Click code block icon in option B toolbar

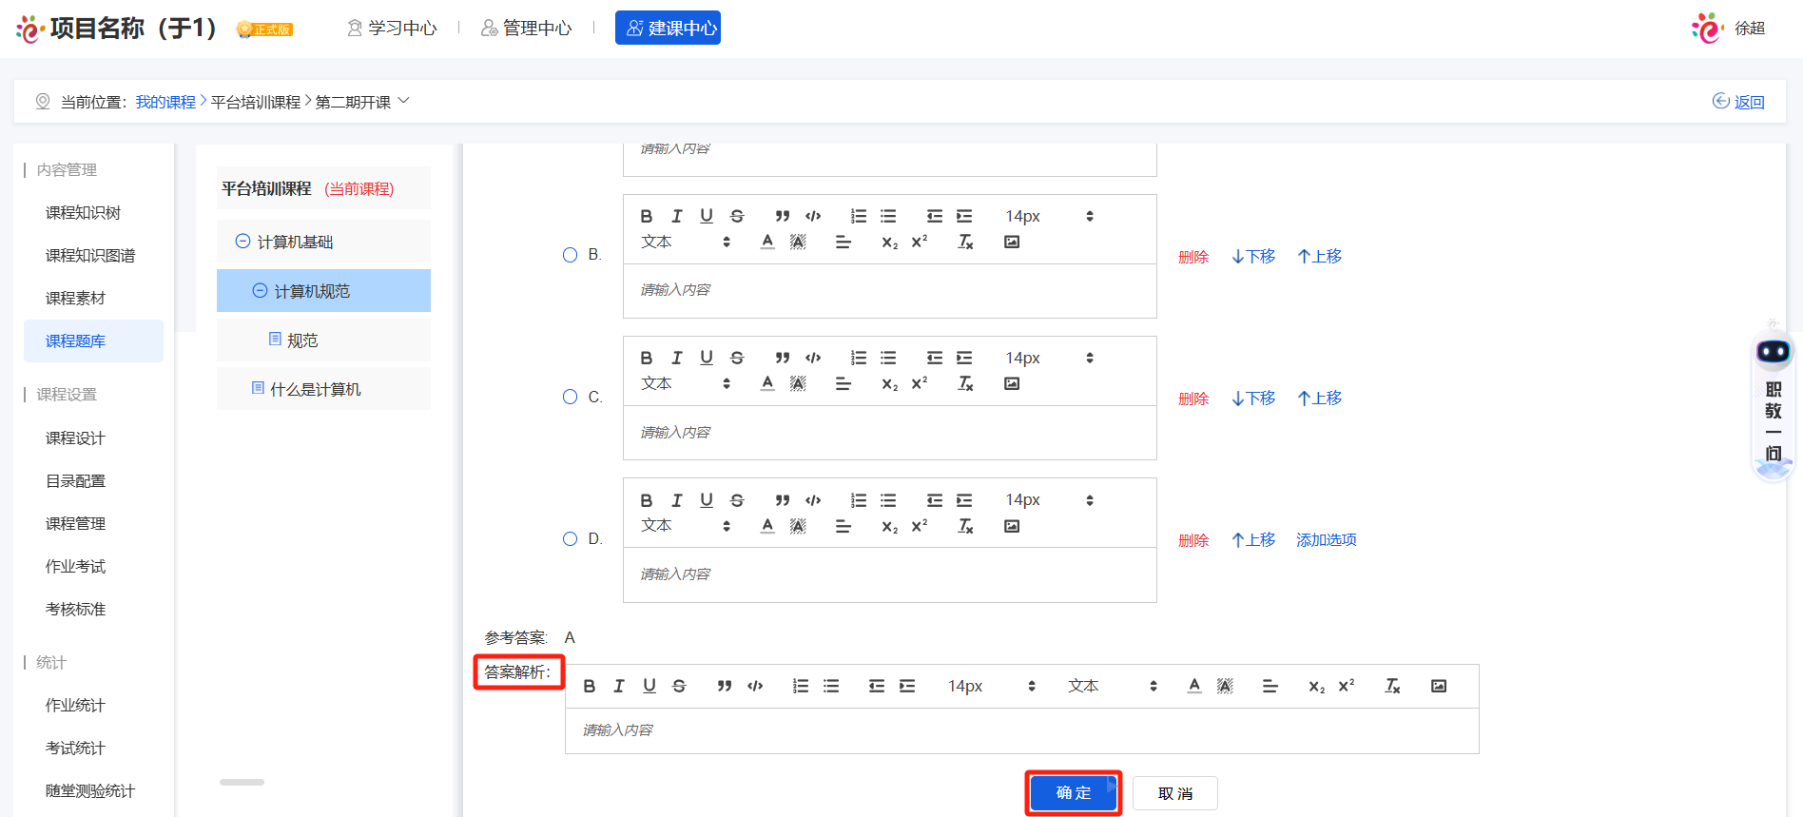(813, 217)
